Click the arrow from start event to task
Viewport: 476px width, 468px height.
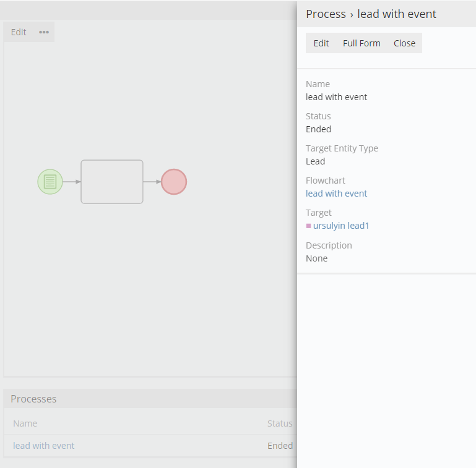click(x=72, y=182)
